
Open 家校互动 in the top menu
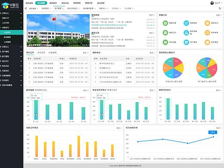pyautogui.click(x=65, y=3)
